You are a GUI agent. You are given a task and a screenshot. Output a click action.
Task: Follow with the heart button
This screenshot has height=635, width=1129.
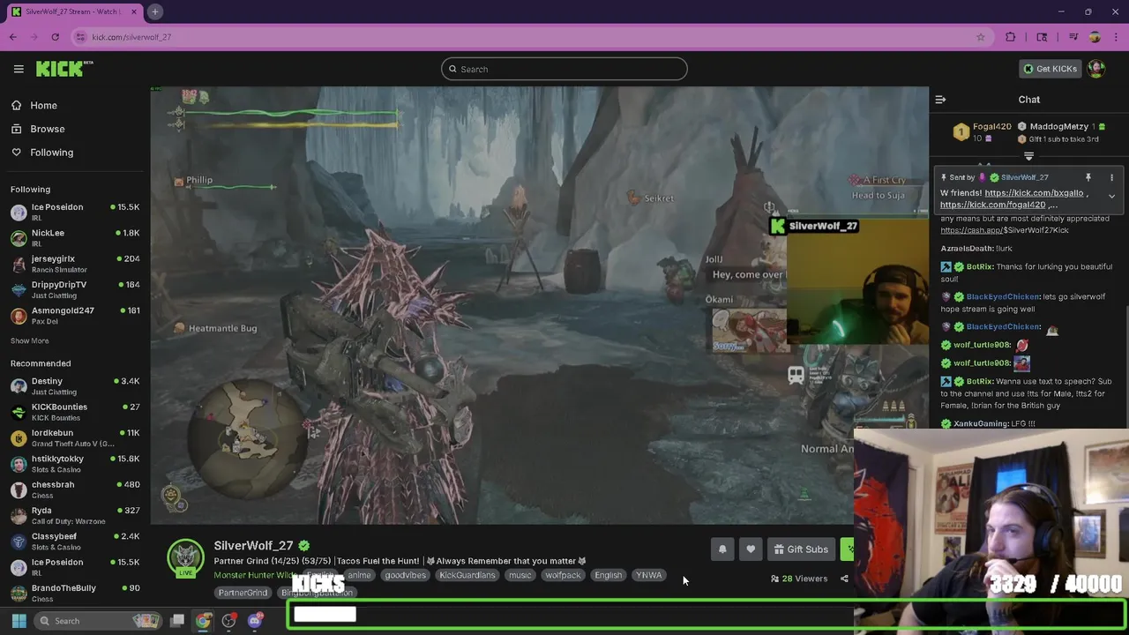(751, 549)
